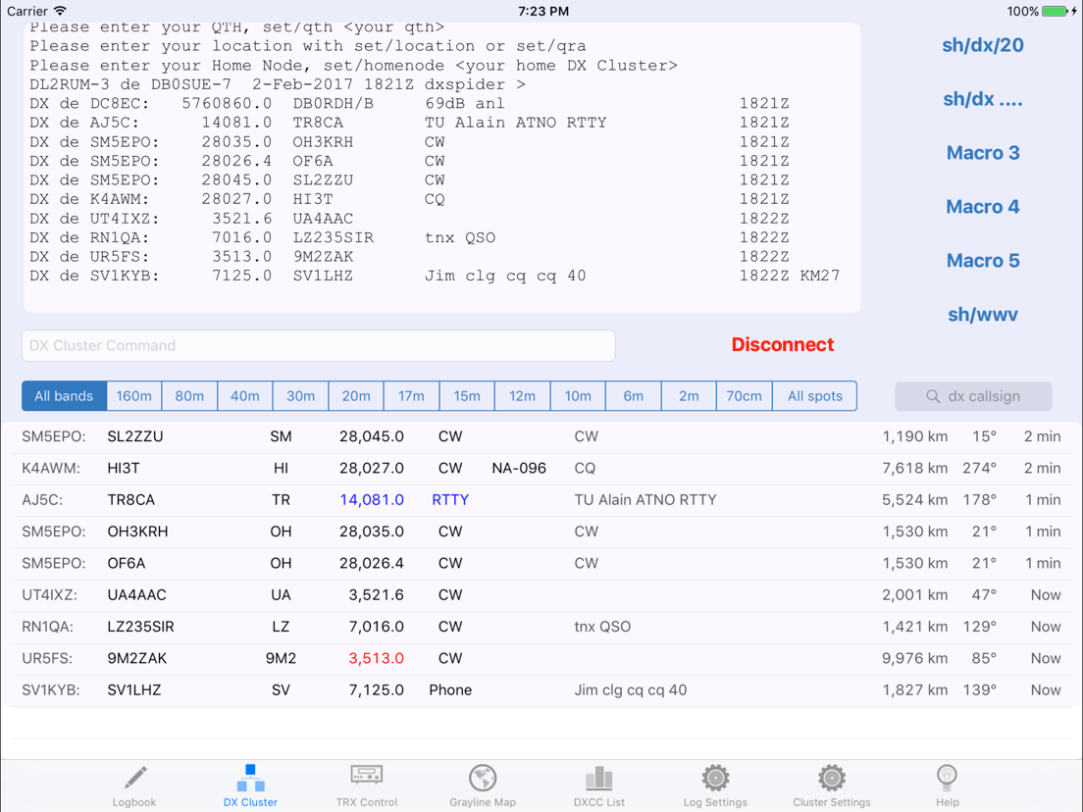Select the 9M2ZAK spot row
1083x812 pixels.
click(541, 659)
